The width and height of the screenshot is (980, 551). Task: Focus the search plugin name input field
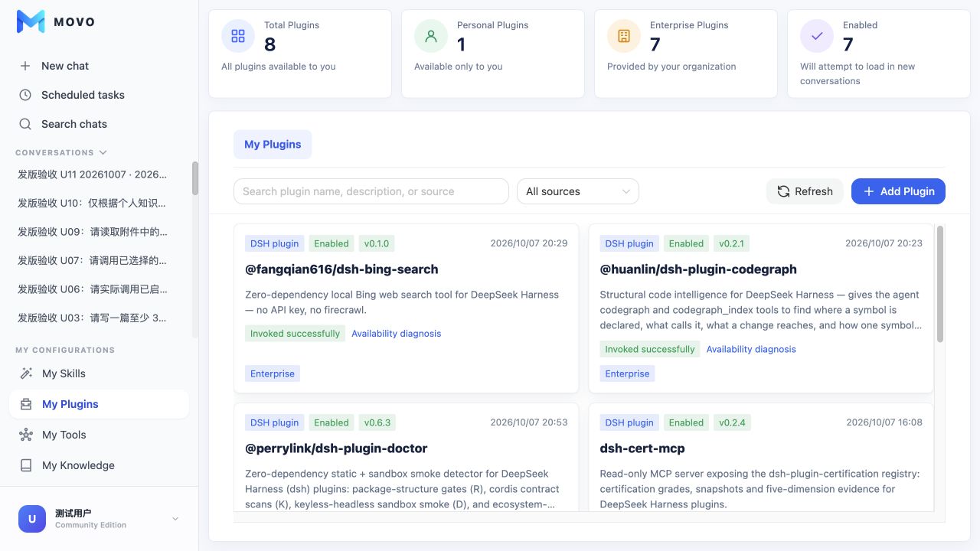[371, 191]
